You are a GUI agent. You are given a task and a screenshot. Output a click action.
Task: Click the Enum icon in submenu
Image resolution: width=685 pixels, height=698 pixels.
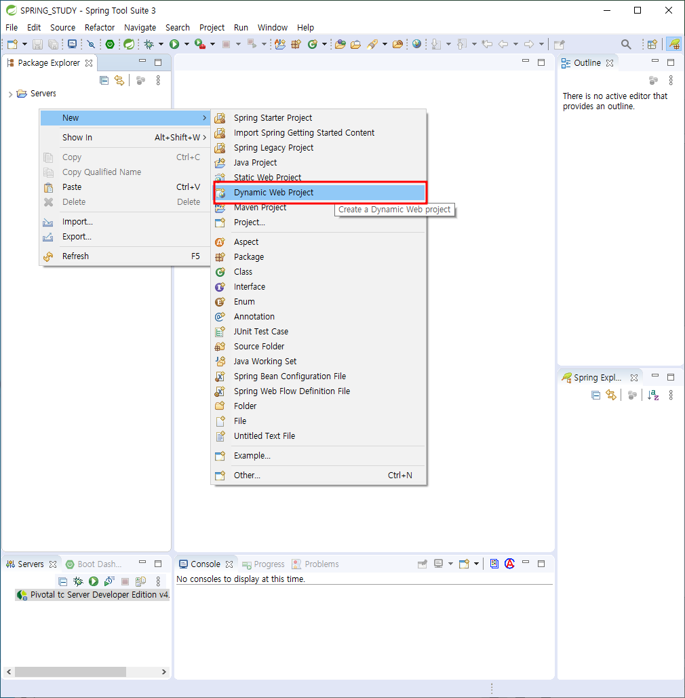(220, 302)
